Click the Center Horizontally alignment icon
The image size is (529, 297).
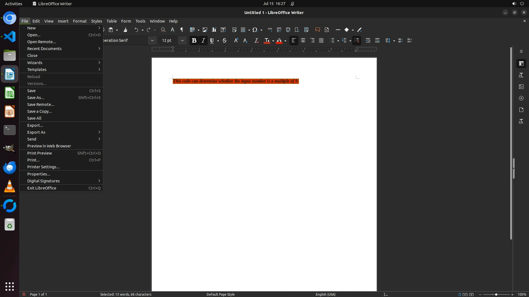[x=303, y=41]
